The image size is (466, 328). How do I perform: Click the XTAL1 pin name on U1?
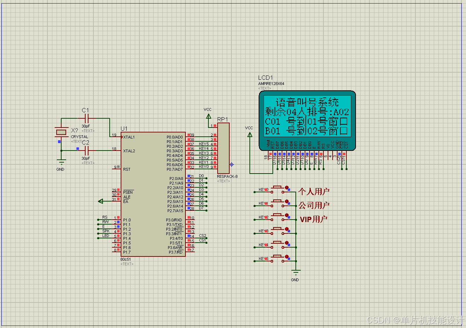point(129,137)
